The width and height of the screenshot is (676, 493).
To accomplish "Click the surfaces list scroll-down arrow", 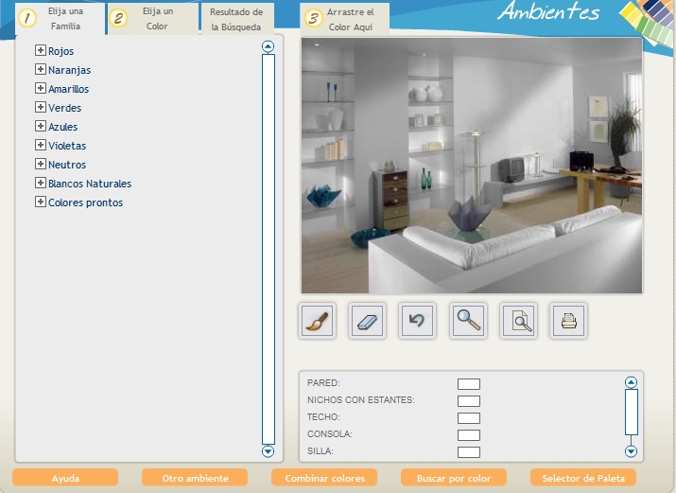I will (631, 451).
